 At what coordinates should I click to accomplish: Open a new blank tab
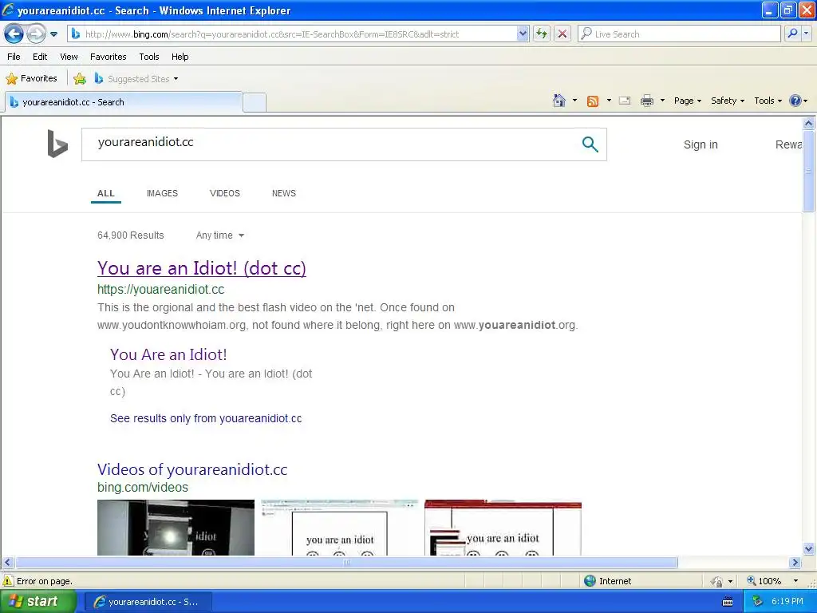(255, 102)
